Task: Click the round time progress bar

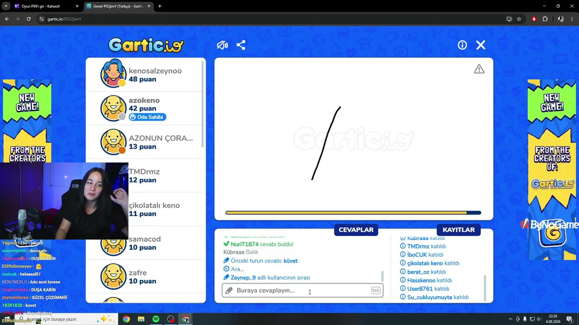Action: pyautogui.click(x=353, y=213)
